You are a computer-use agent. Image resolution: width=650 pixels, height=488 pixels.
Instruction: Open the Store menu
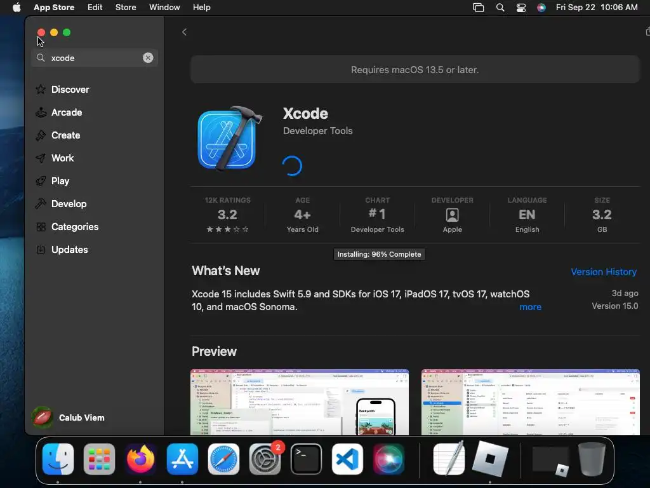[x=126, y=7]
